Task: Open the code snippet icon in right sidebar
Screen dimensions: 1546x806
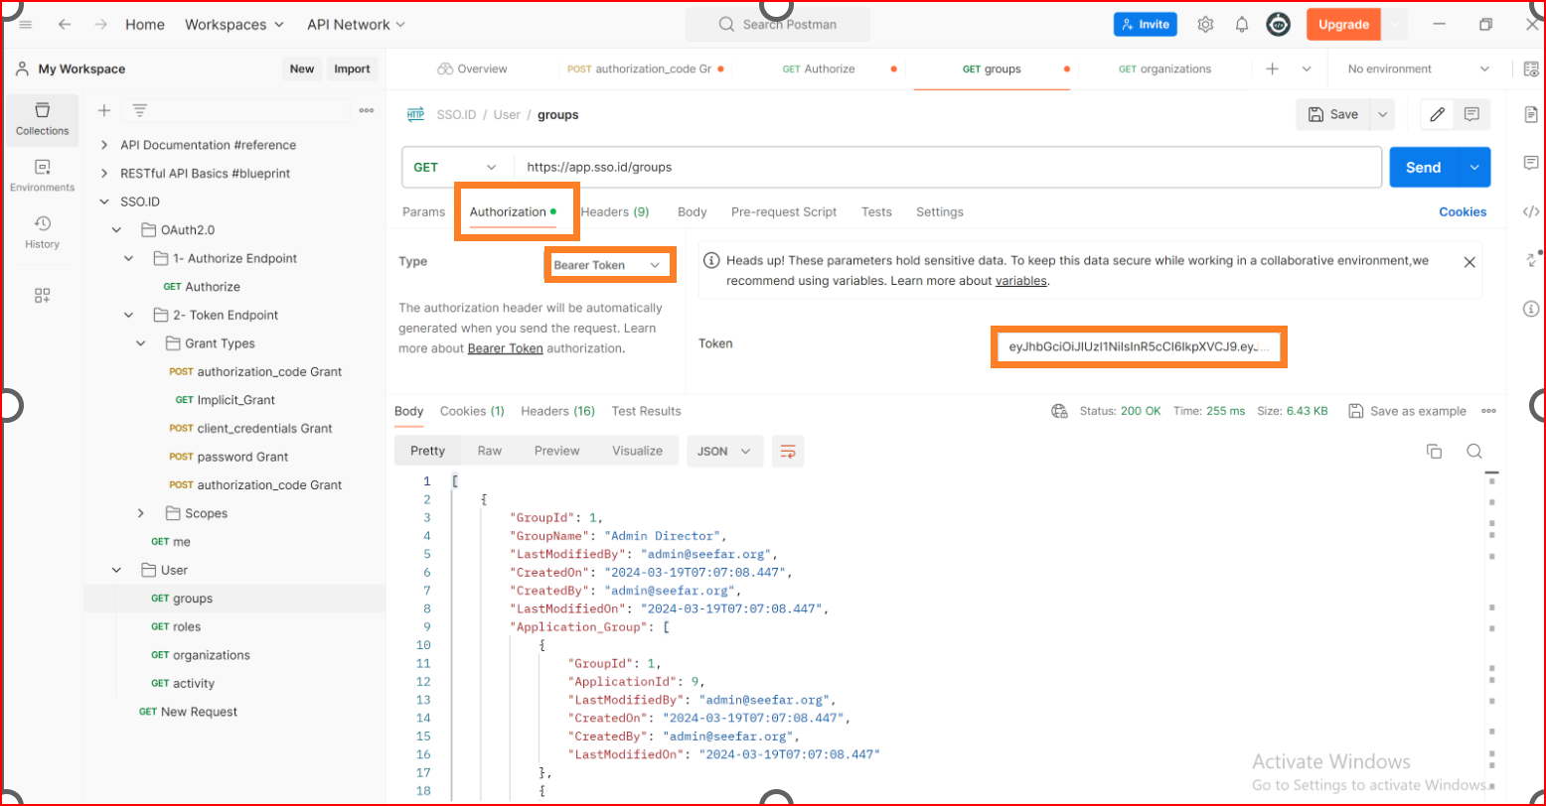Action: pyautogui.click(x=1531, y=211)
